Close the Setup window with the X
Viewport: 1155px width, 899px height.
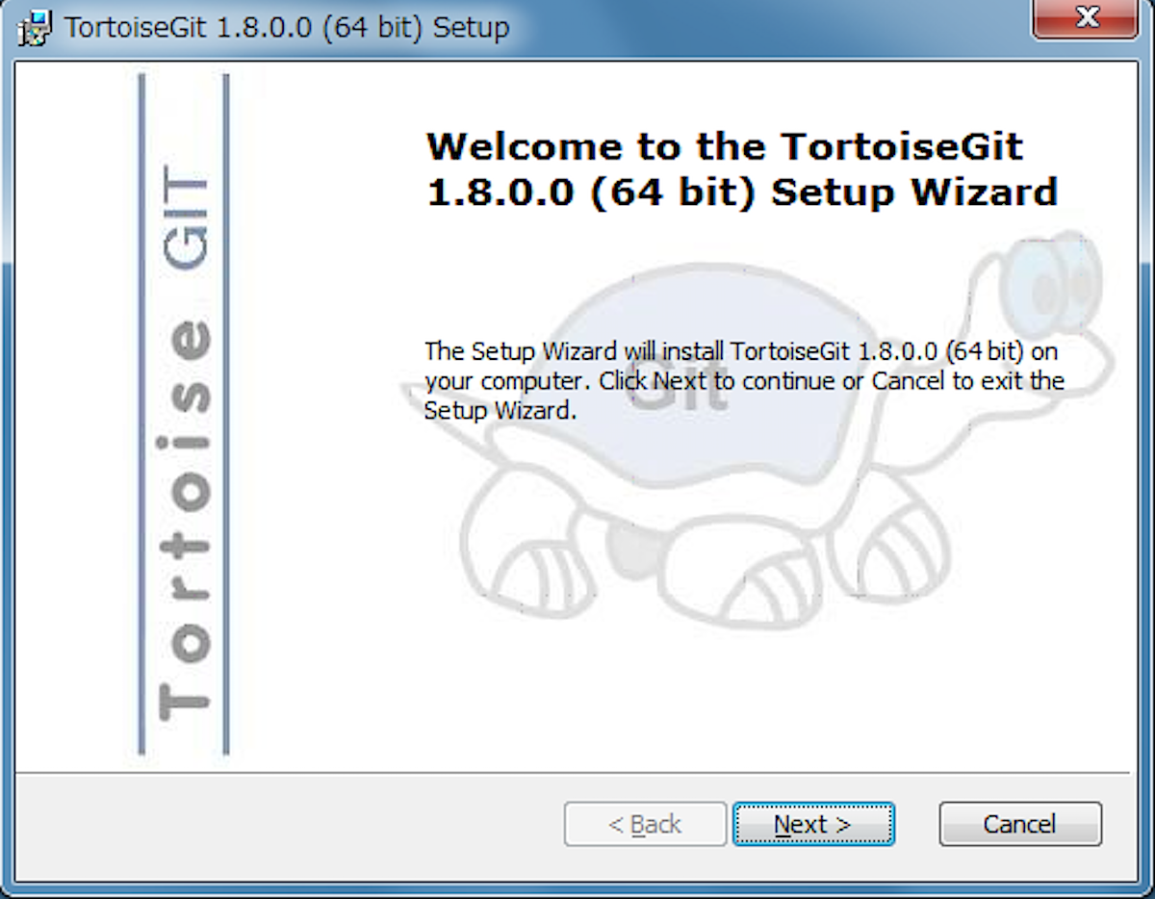coord(1087,18)
